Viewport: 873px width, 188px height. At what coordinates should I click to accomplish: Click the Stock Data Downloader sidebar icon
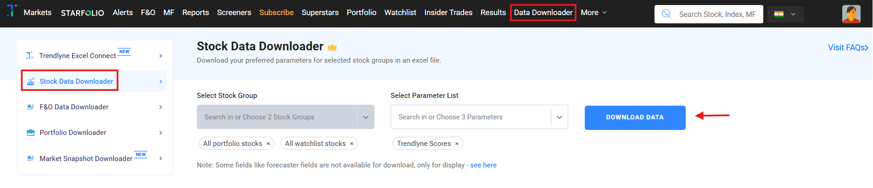pyautogui.click(x=31, y=81)
